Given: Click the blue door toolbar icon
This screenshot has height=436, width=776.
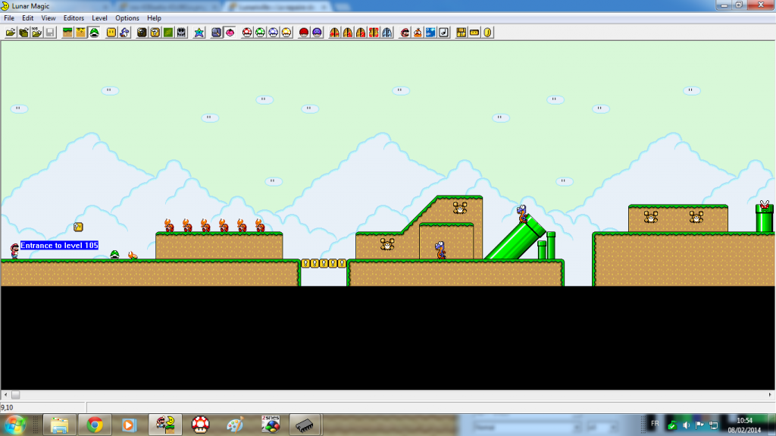Looking at the screenshot, I should point(387,32).
